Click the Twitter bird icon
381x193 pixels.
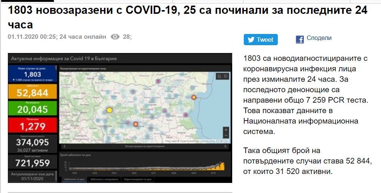coord(251,40)
